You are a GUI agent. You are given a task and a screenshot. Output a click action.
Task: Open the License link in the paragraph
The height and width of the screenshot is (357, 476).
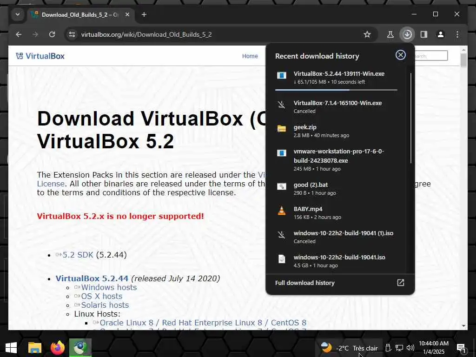(x=50, y=184)
